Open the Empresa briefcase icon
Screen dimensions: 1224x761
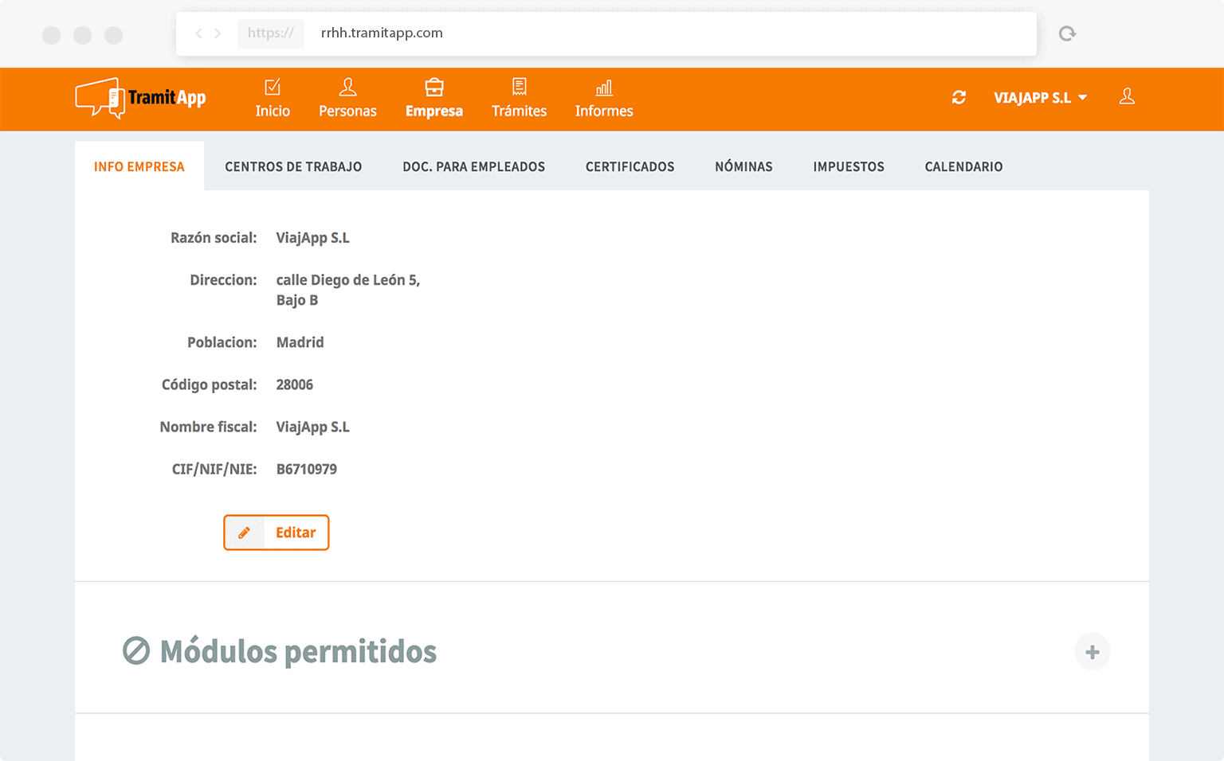pyautogui.click(x=434, y=87)
